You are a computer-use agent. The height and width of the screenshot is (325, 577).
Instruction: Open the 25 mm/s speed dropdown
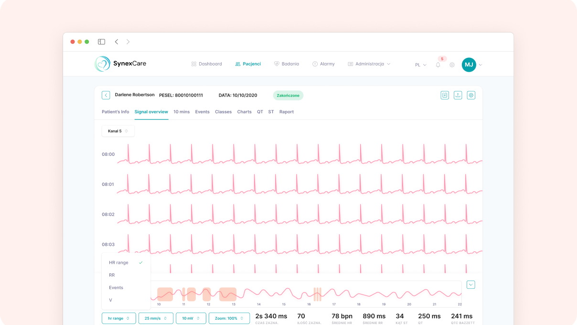(156, 318)
